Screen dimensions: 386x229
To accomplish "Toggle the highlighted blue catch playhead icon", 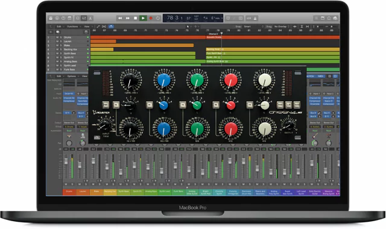I will pyautogui.click(x=111, y=27).
